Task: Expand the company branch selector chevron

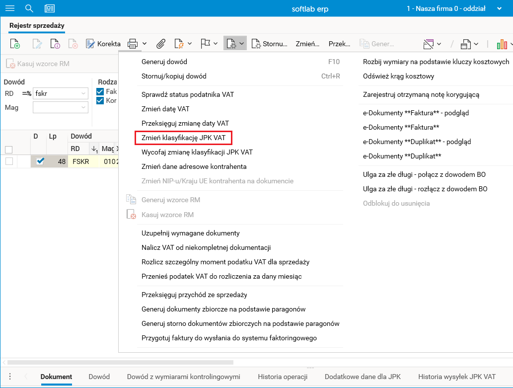Action: tap(499, 8)
